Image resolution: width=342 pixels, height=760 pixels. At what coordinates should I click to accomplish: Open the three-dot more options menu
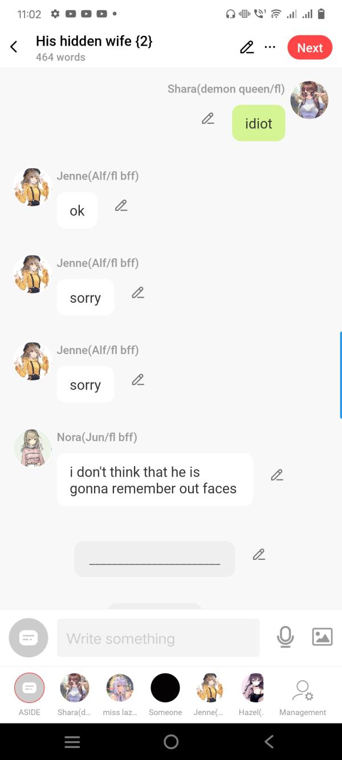tap(270, 47)
